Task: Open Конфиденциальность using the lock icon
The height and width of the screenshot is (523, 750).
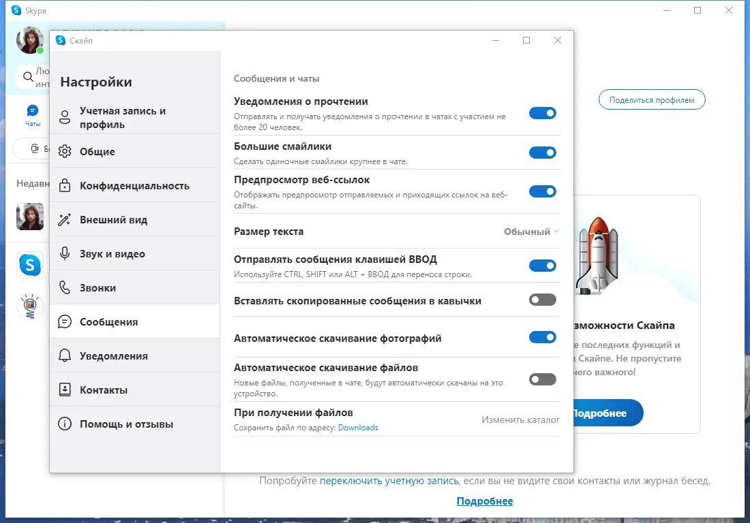Action: pos(65,185)
